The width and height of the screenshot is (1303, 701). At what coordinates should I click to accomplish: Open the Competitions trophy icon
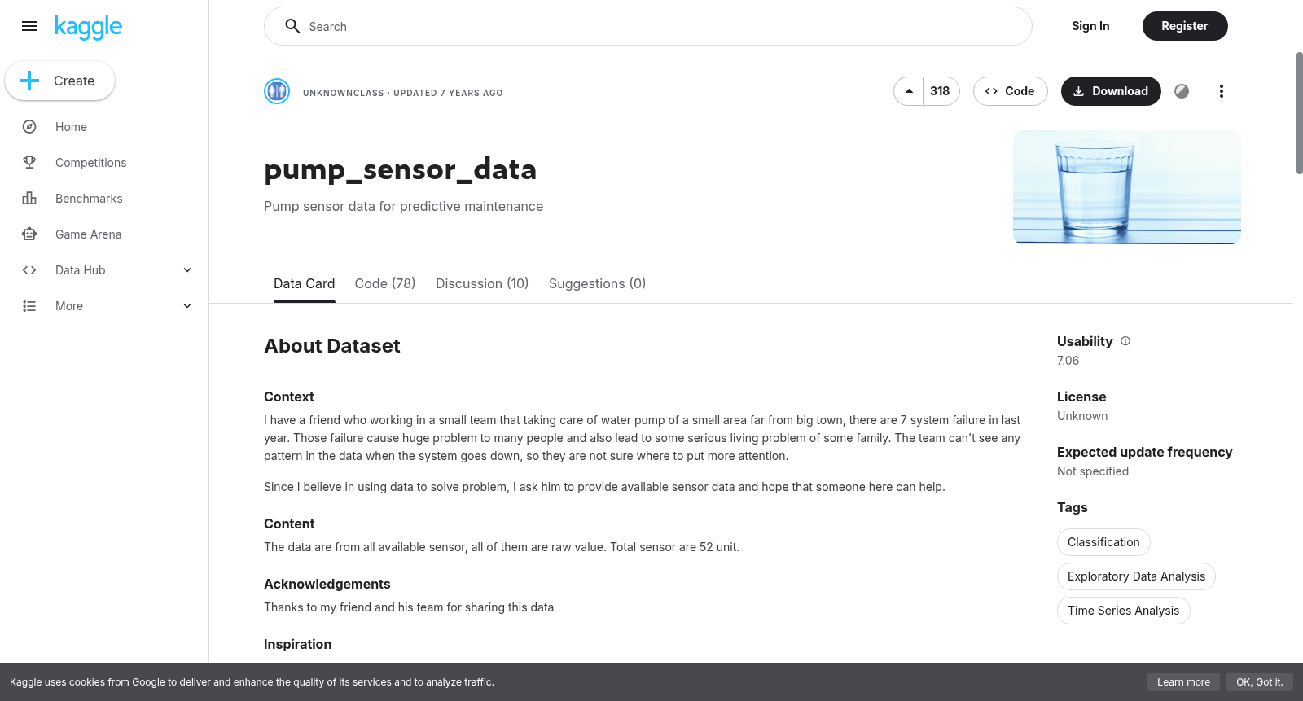coord(29,163)
